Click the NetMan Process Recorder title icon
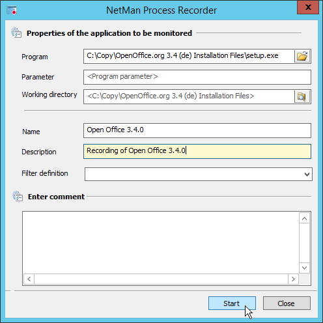 coord(12,10)
